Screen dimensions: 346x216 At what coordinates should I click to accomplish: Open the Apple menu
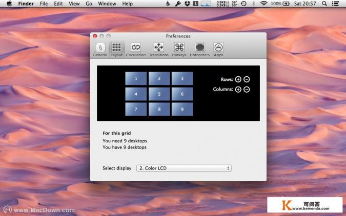[9, 4]
